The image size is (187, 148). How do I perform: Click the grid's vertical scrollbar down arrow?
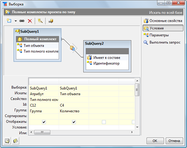(x=137, y=127)
